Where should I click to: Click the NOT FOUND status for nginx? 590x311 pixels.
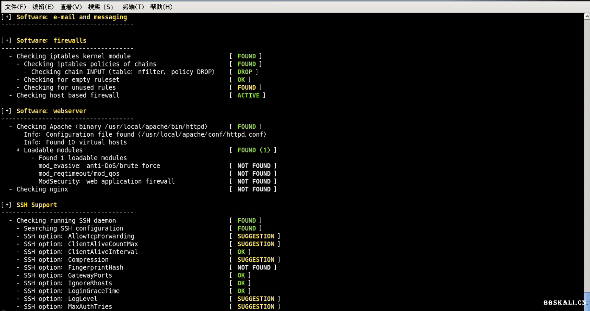click(x=254, y=189)
